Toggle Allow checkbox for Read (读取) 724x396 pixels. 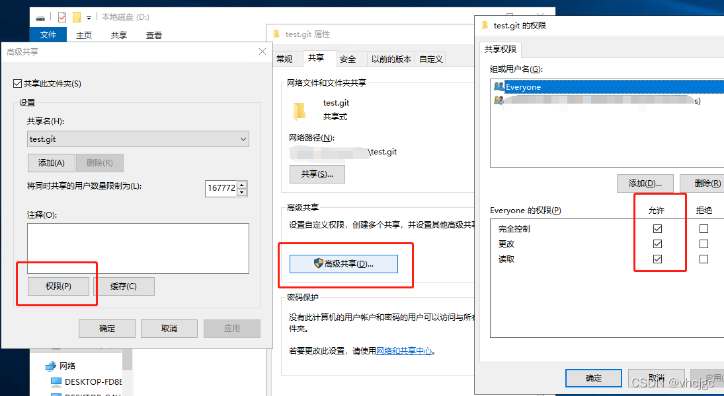pos(657,259)
